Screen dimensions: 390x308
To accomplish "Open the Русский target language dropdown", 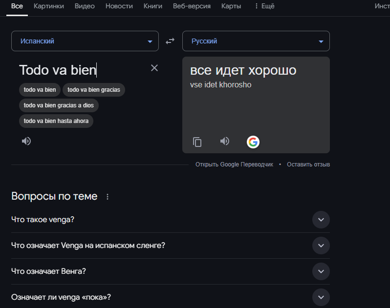I will 256,41.
